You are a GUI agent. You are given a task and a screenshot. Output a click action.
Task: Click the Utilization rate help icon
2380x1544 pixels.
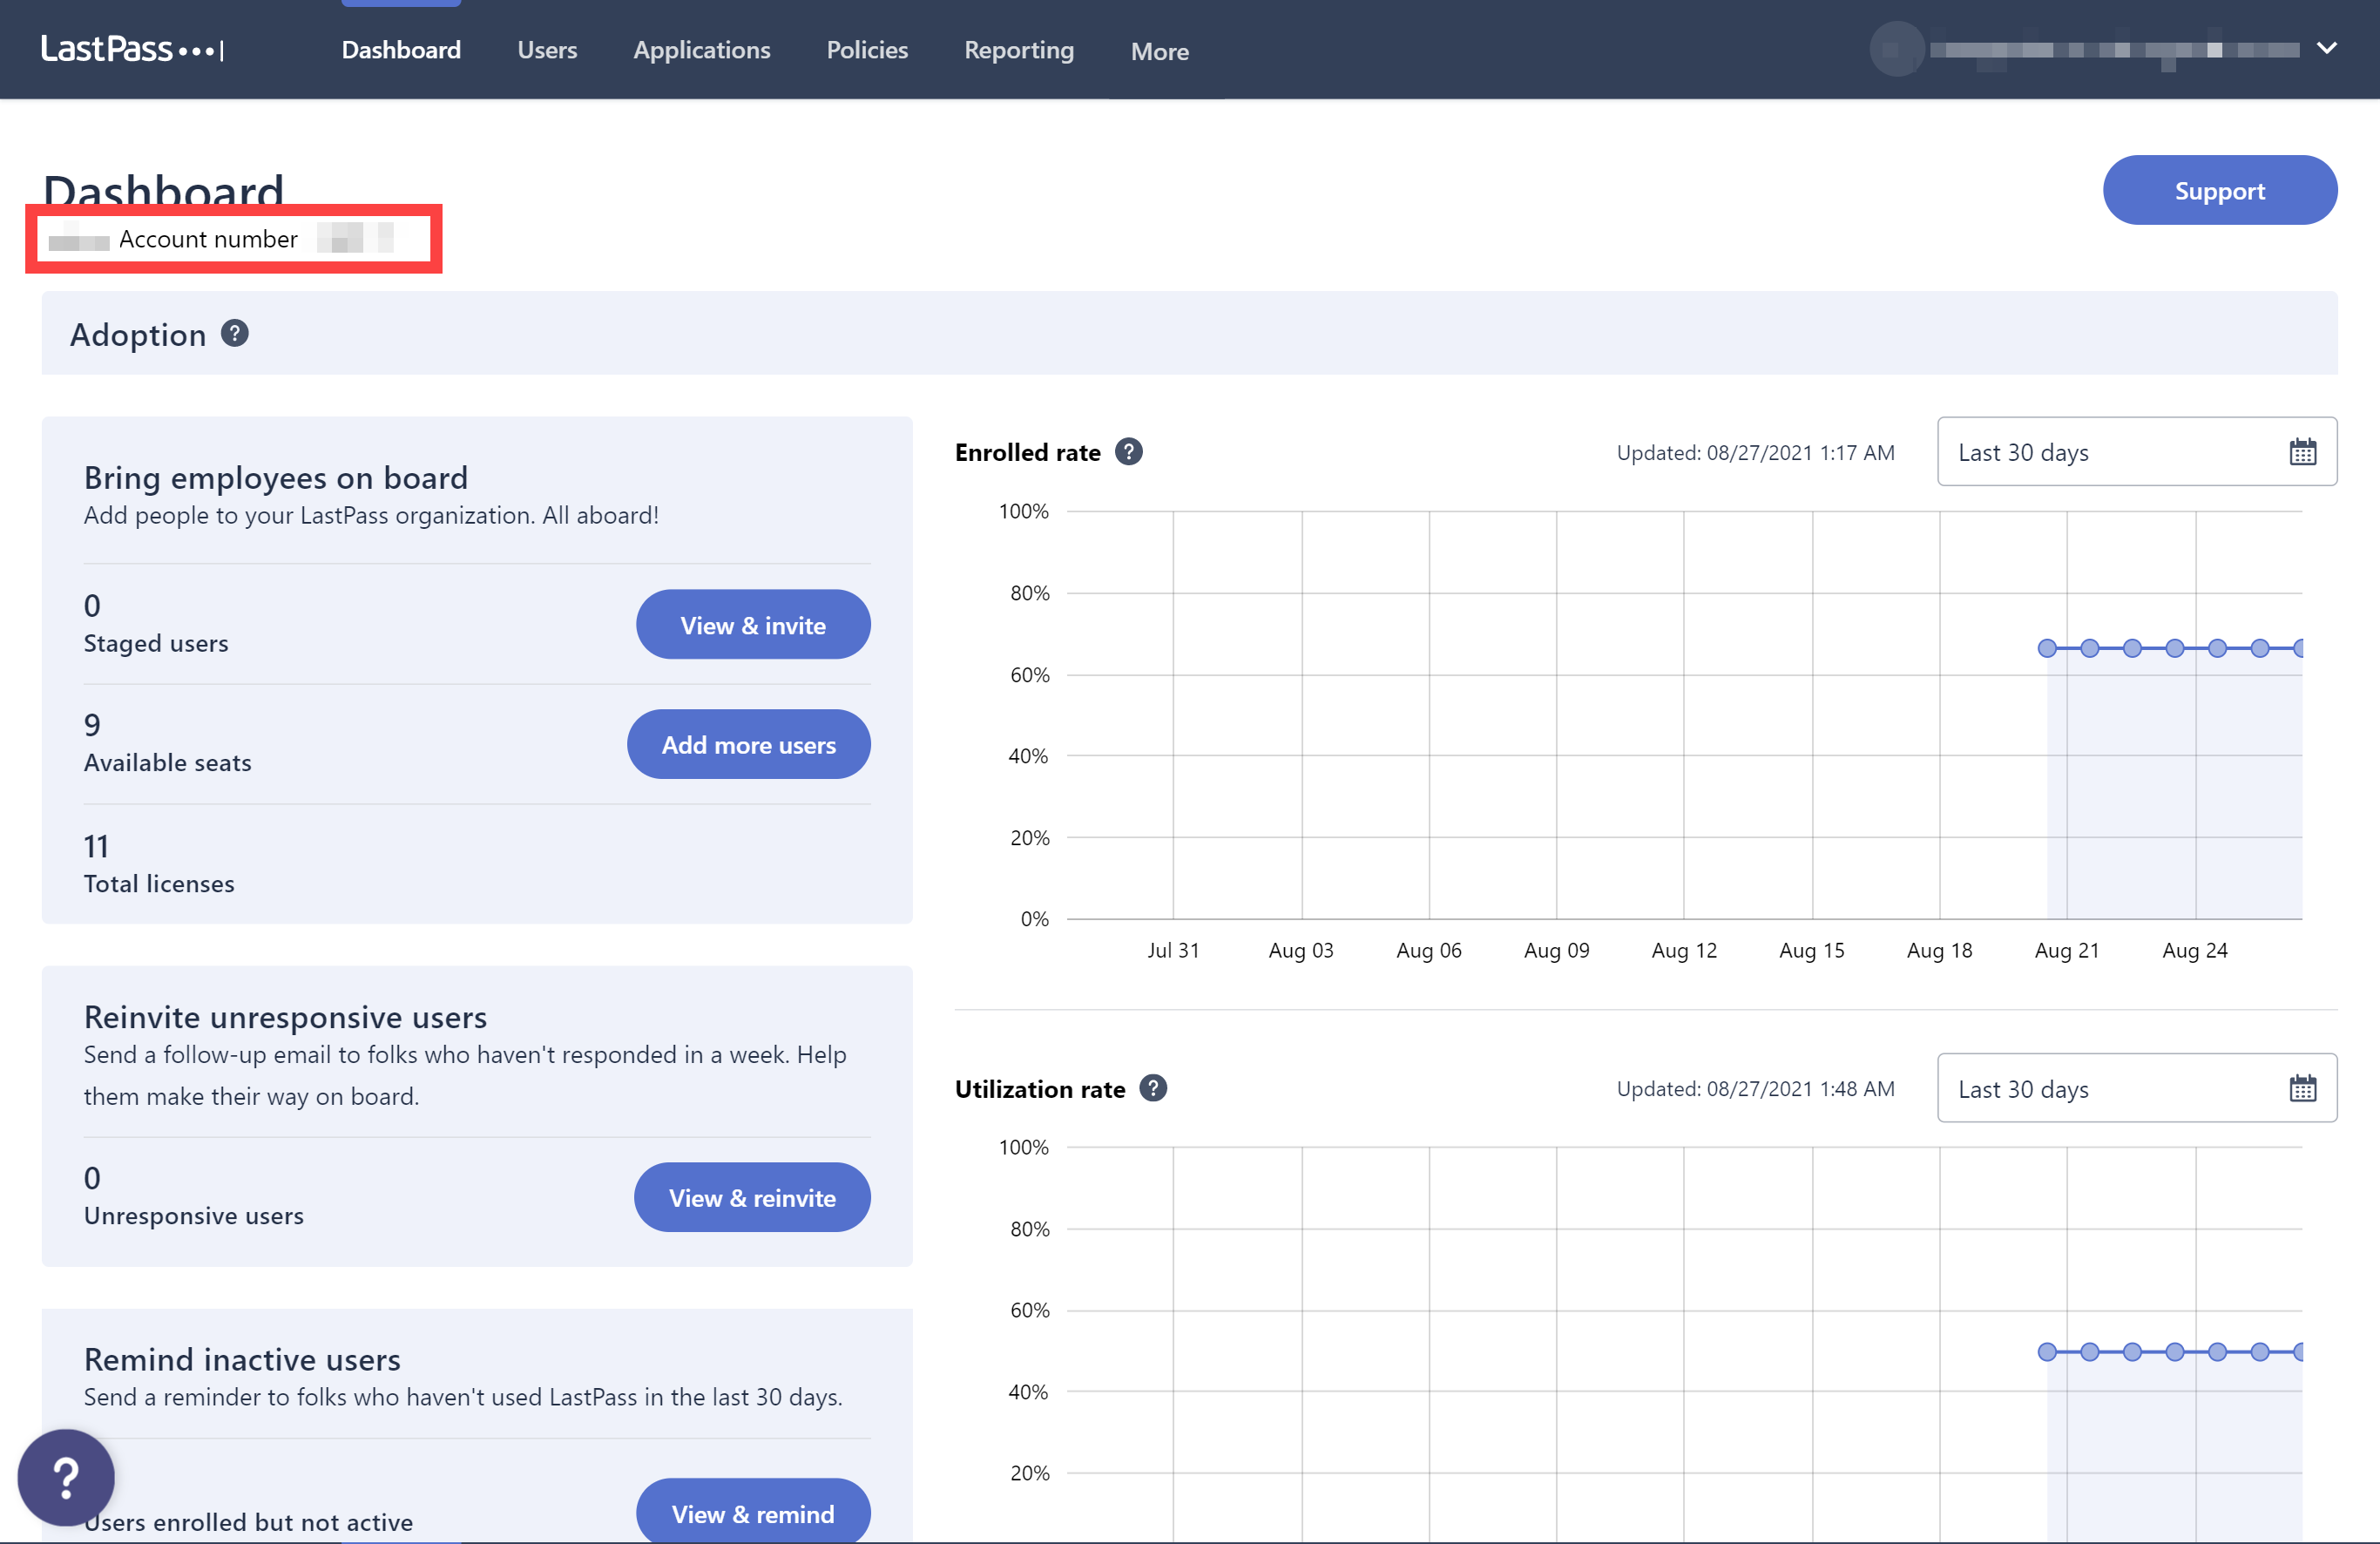click(1153, 1088)
